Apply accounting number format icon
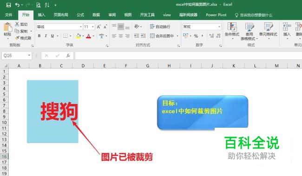This screenshot has height=176, width=302. tap(185, 36)
